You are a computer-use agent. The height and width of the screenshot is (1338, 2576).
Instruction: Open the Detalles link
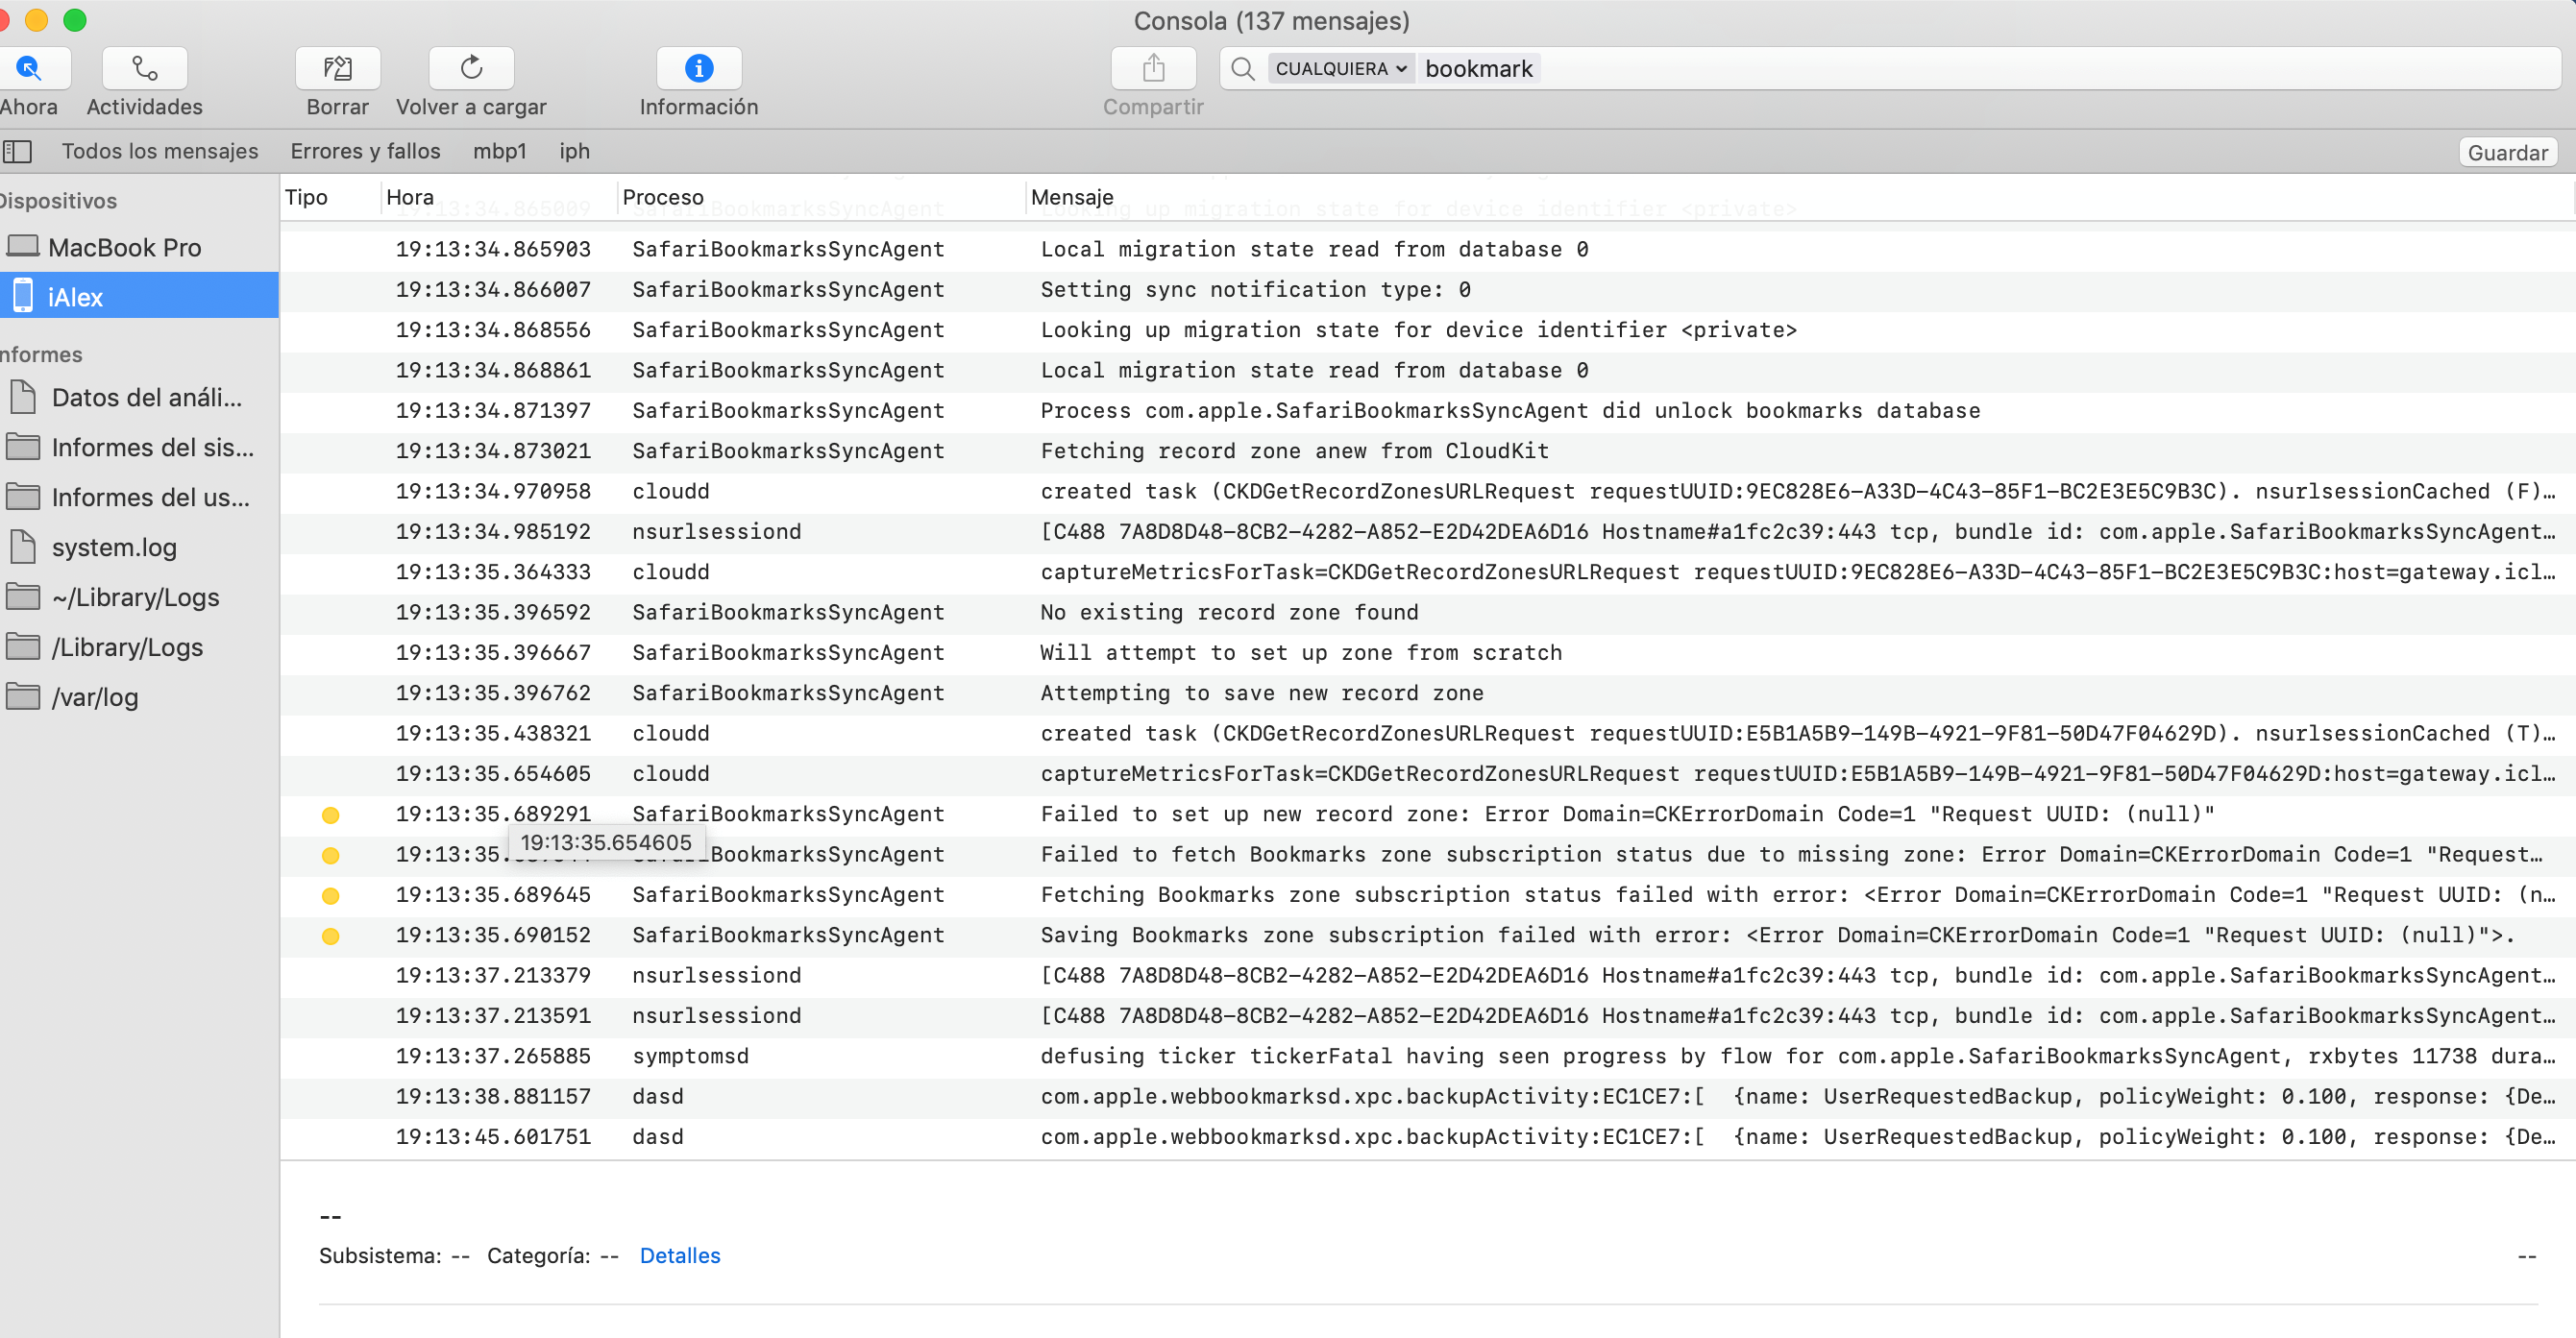[x=679, y=1255]
